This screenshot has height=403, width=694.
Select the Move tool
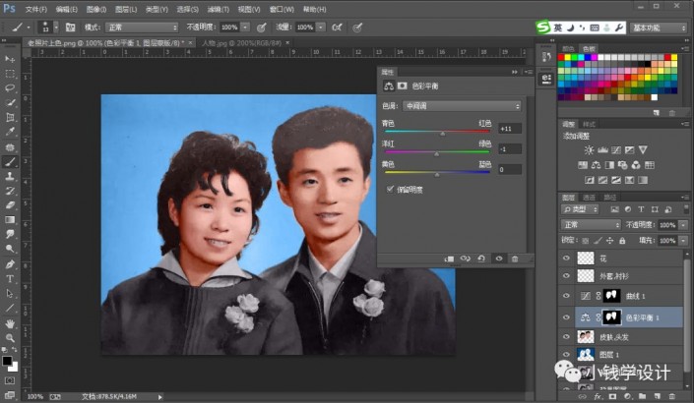pos(10,59)
